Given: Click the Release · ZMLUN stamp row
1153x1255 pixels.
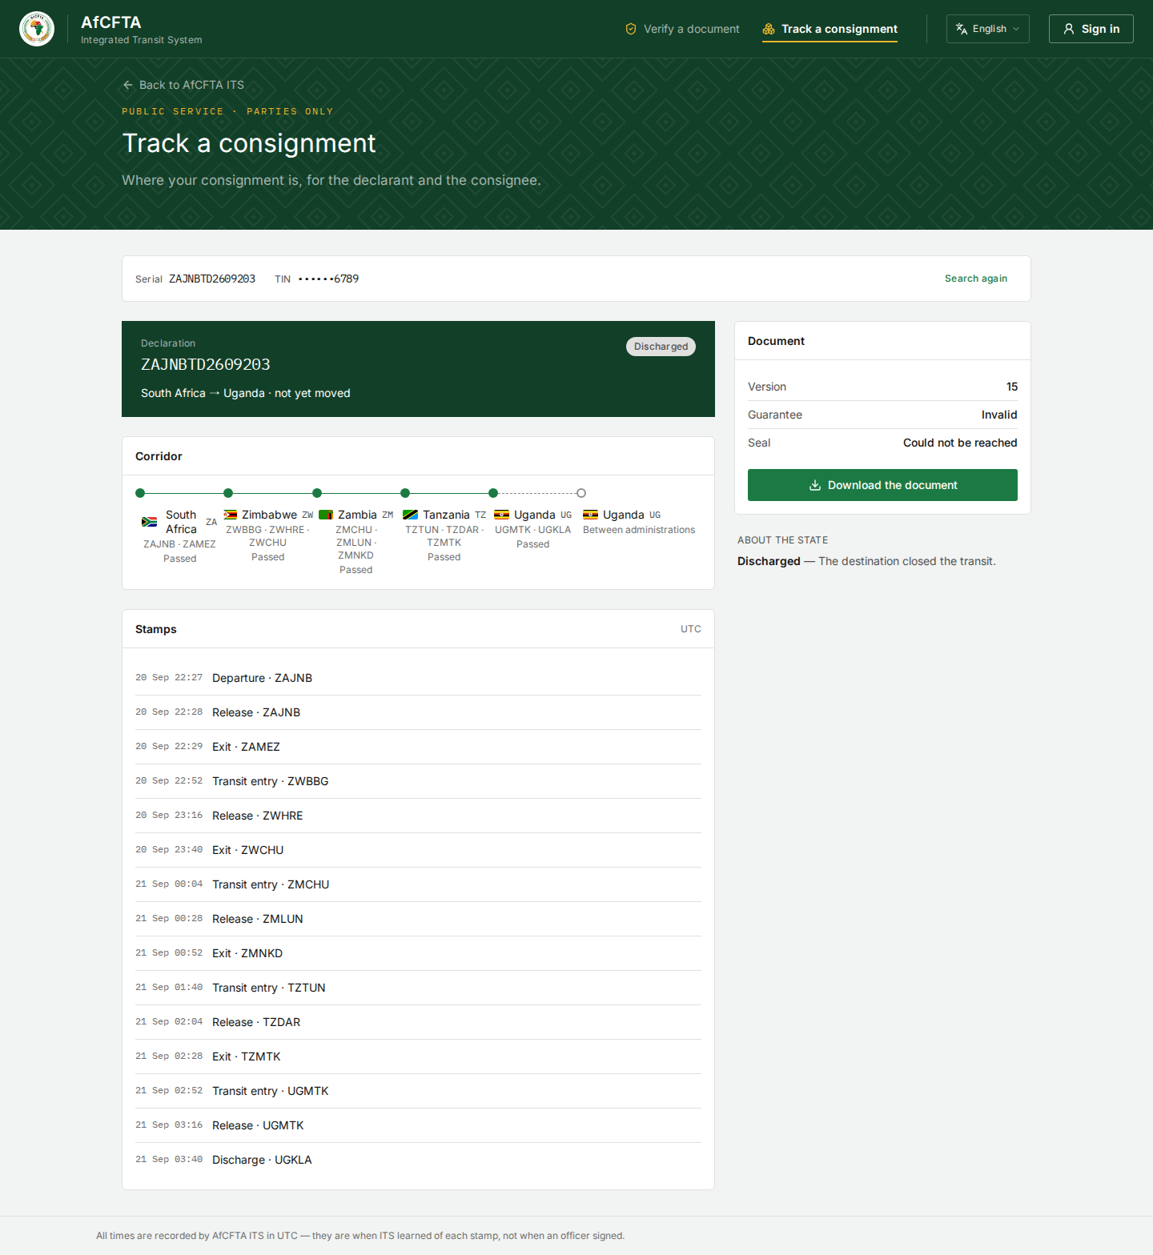Looking at the screenshot, I should (418, 919).
